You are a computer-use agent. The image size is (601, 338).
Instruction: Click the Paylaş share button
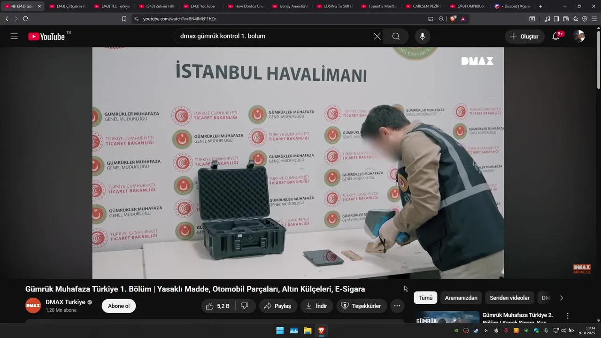click(278, 306)
